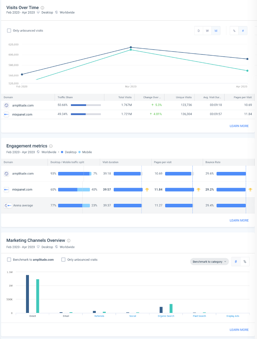Click amplitude.com traffic share progress bar
This screenshot has height=339, width=257.
point(86,105)
